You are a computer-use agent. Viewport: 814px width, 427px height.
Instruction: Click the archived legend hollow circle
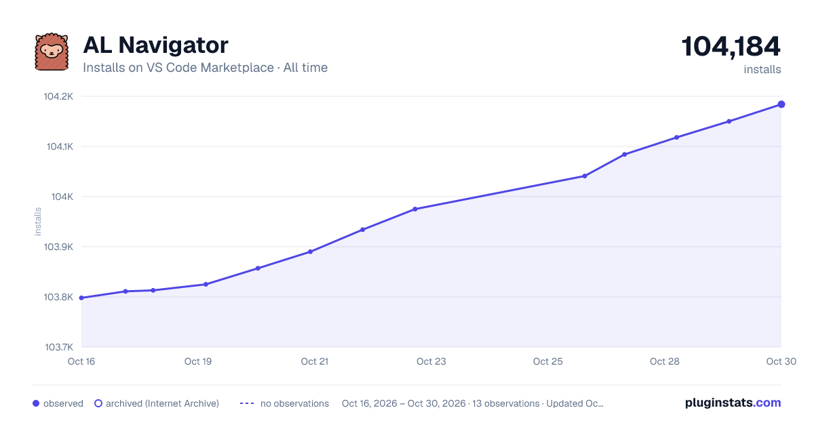pos(98,403)
